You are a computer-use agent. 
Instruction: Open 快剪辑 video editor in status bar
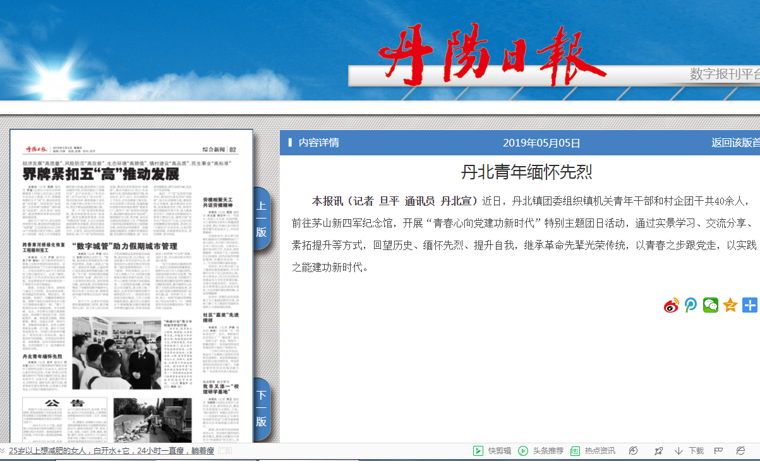(493, 451)
